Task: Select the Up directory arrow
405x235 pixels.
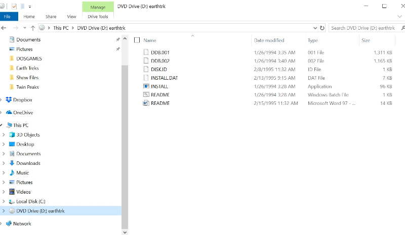Action: [33, 28]
